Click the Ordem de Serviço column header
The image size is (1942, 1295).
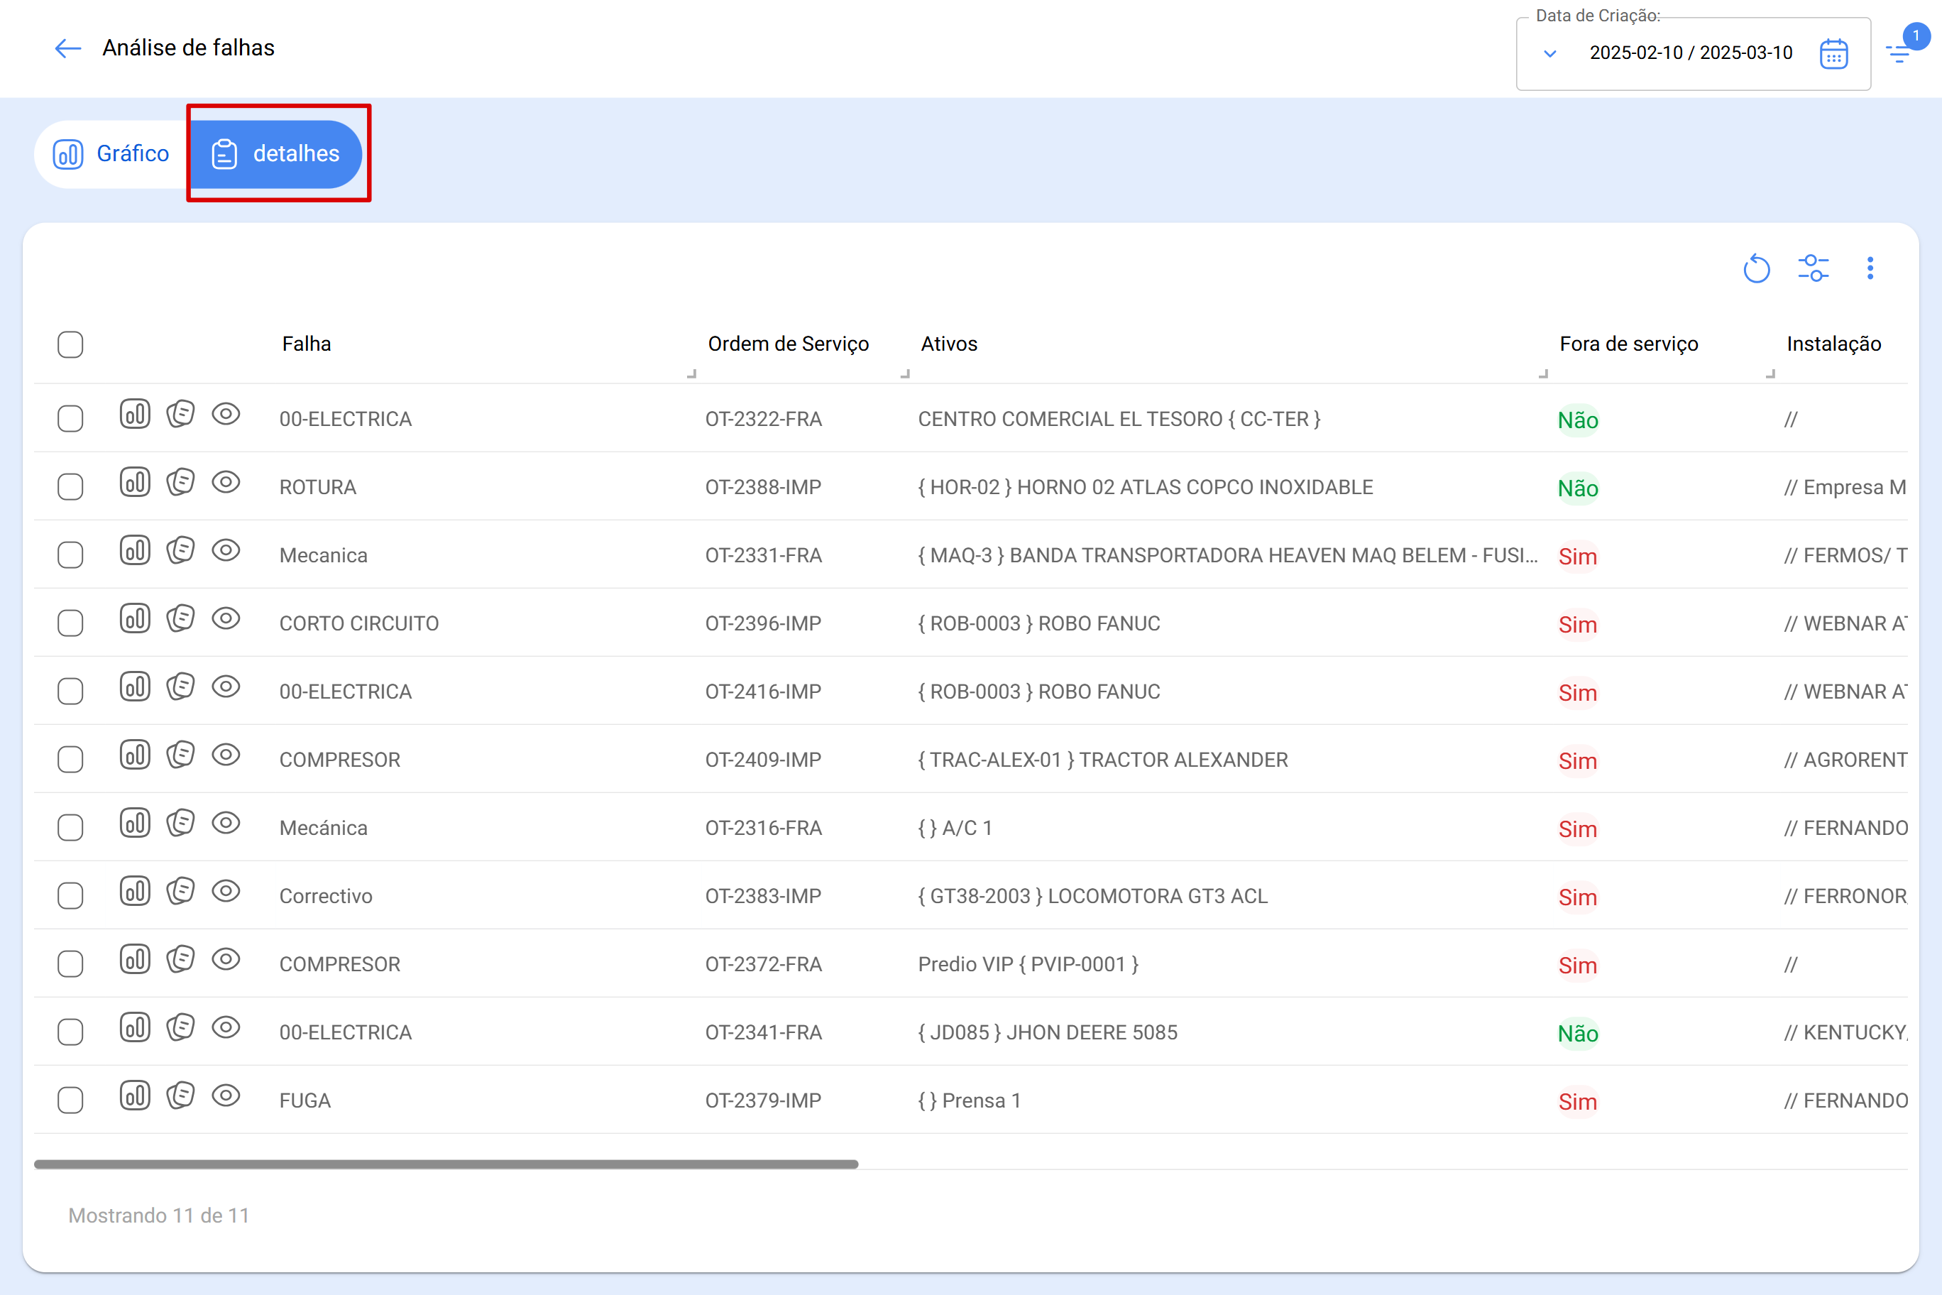[x=788, y=344]
